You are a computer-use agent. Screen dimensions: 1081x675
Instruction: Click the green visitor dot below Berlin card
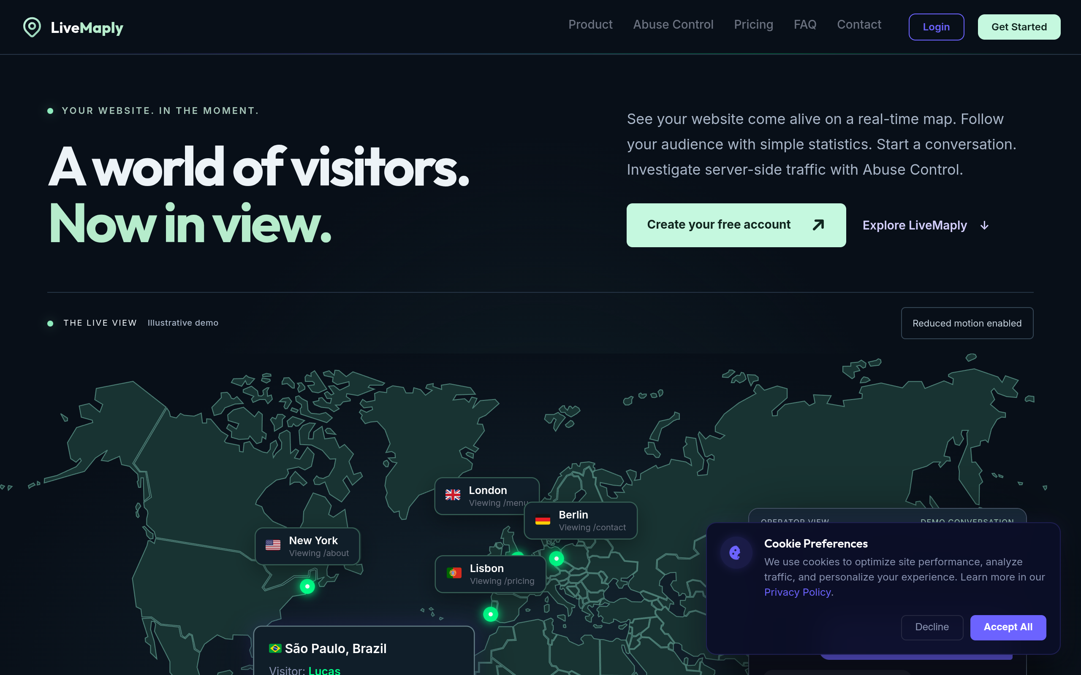tap(556, 559)
